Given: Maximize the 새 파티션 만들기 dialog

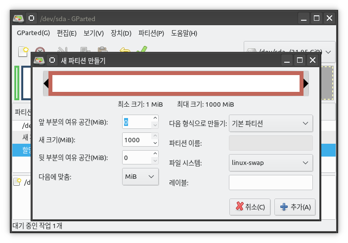Looking at the screenshot, I should [x=300, y=60].
